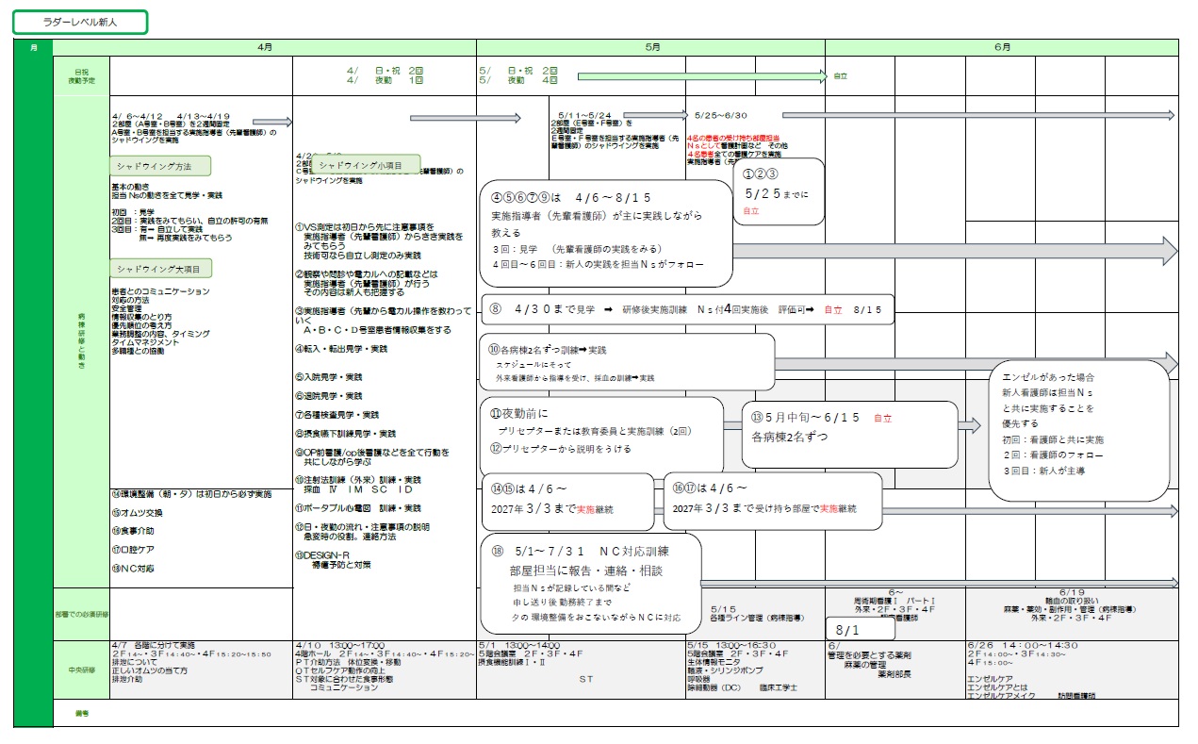This screenshot has width=1198, height=744.
Task: Select the 4/7 各階に分けて実施 cell
Action: [201, 670]
